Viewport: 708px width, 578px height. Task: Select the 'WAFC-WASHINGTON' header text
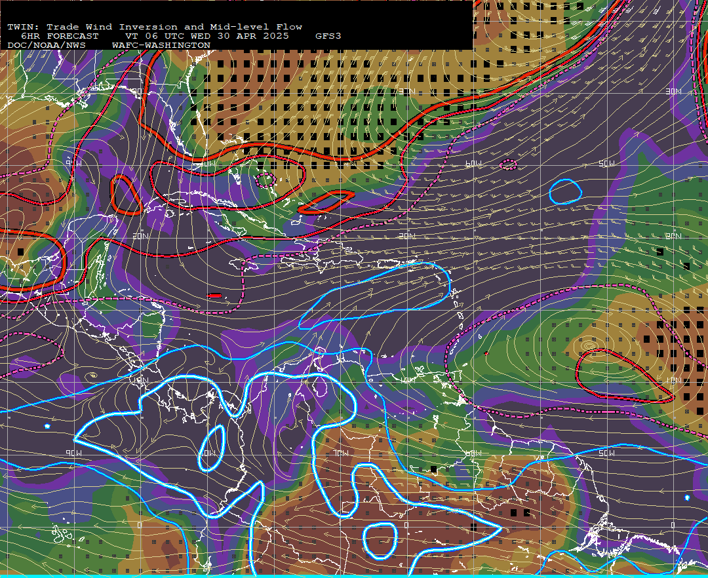click(161, 46)
